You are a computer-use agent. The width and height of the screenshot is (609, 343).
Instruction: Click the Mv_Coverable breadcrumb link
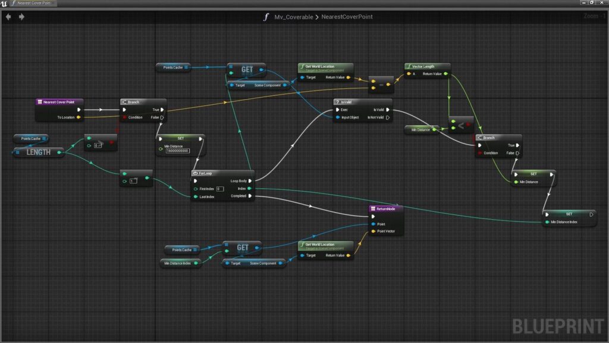(x=294, y=17)
